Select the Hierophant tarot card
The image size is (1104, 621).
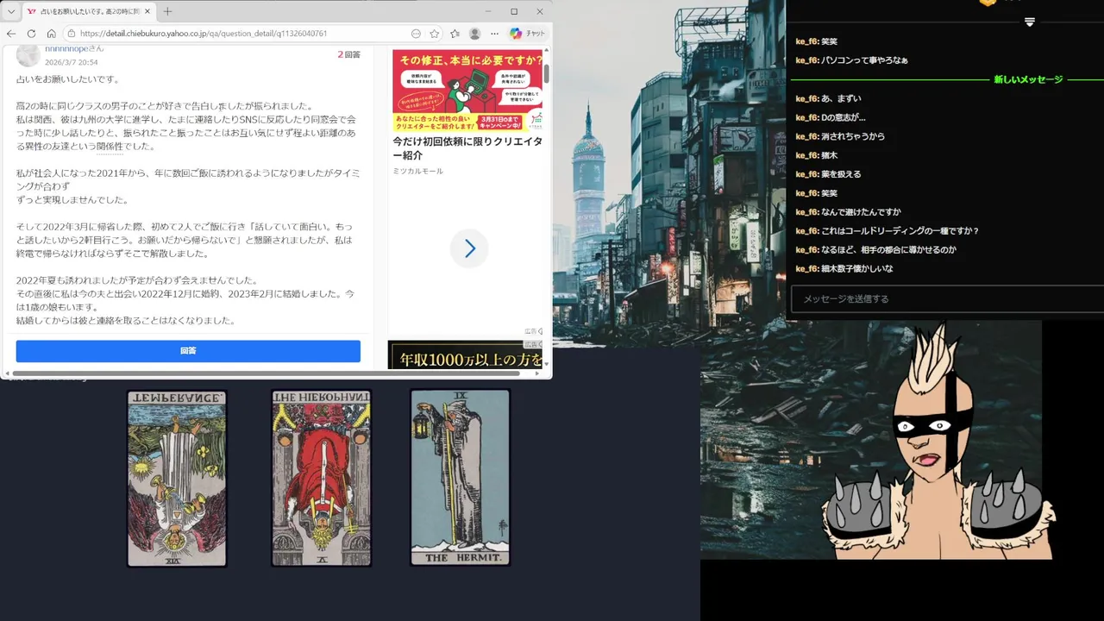(321, 478)
